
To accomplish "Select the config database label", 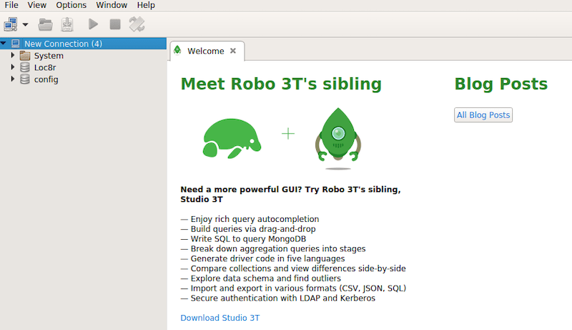I will pyautogui.click(x=46, y=79).
